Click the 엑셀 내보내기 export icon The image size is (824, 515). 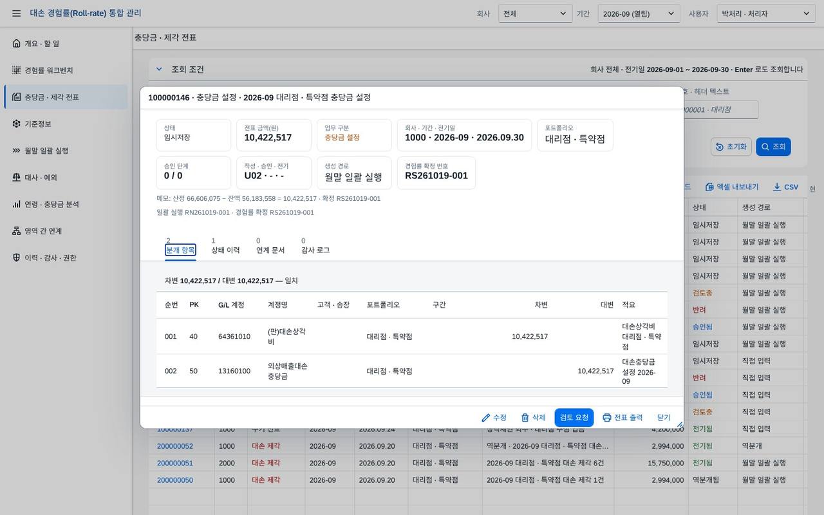709,187
